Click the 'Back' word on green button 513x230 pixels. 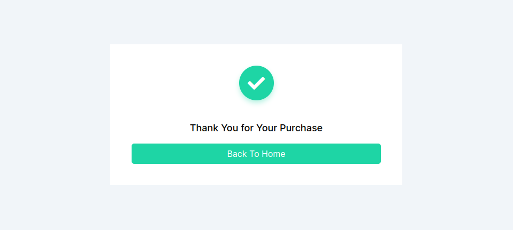click(x=237, y=154)
